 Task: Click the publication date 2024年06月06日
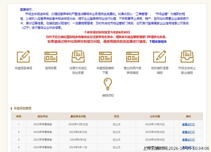155,140
